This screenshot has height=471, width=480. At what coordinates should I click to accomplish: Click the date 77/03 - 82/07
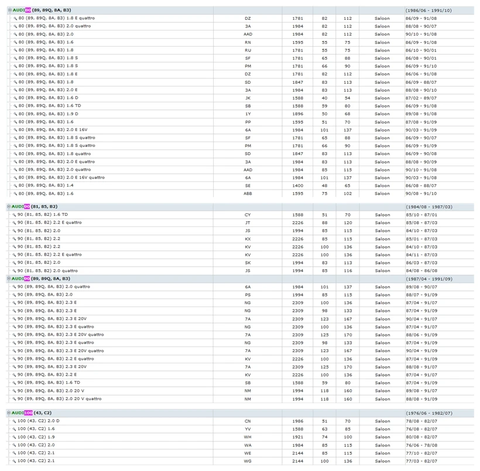tap(421, 461)
